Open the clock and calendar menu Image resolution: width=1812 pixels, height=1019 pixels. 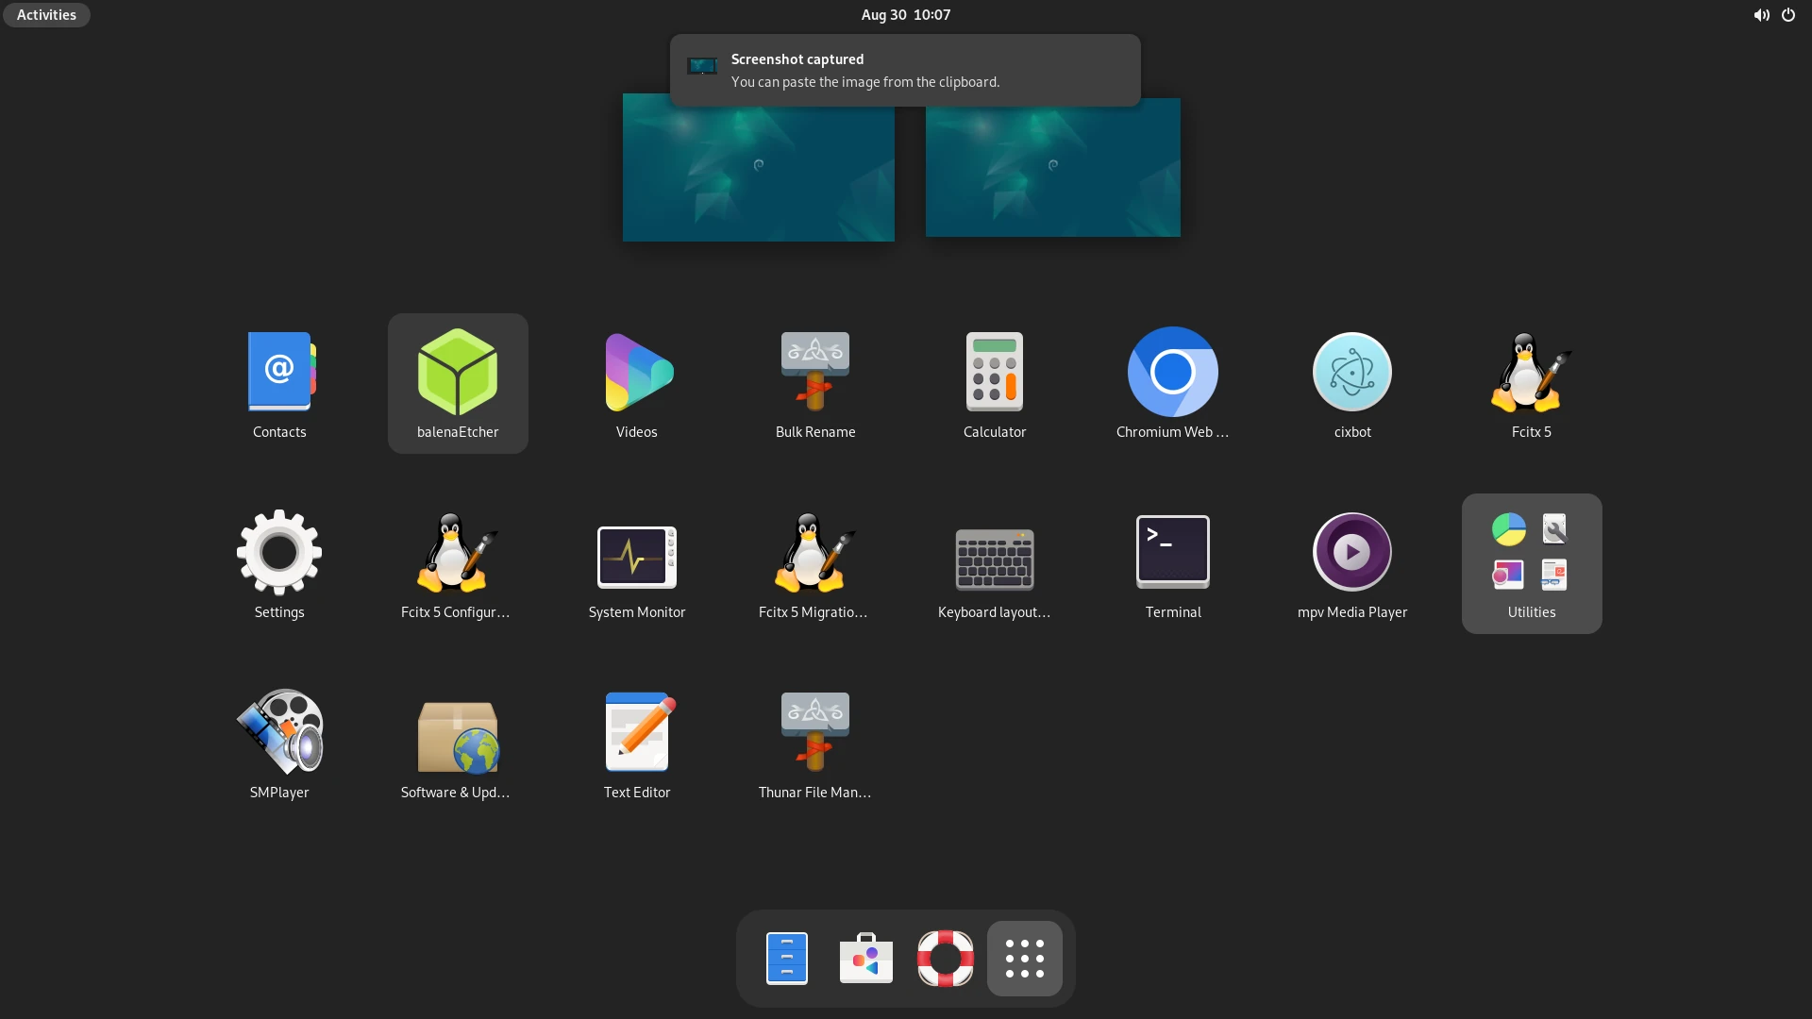906,15
